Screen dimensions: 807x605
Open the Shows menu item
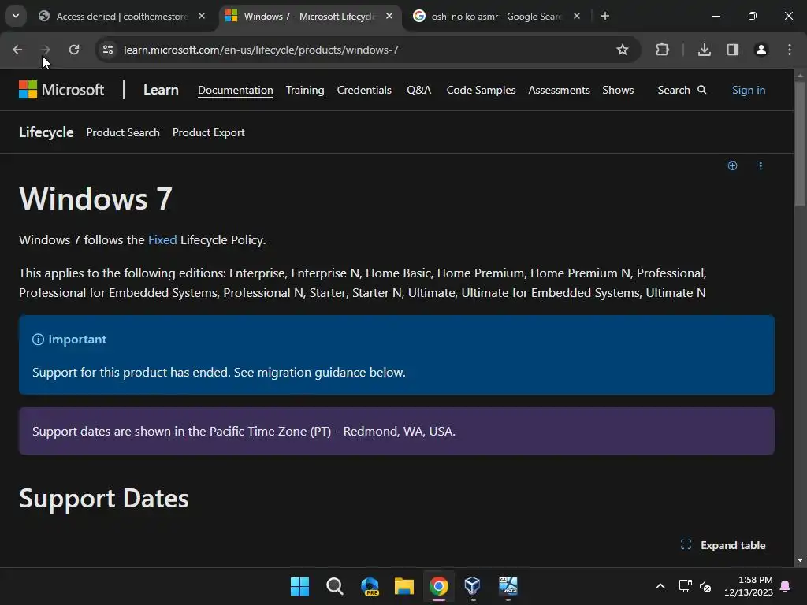coord(618,90)
